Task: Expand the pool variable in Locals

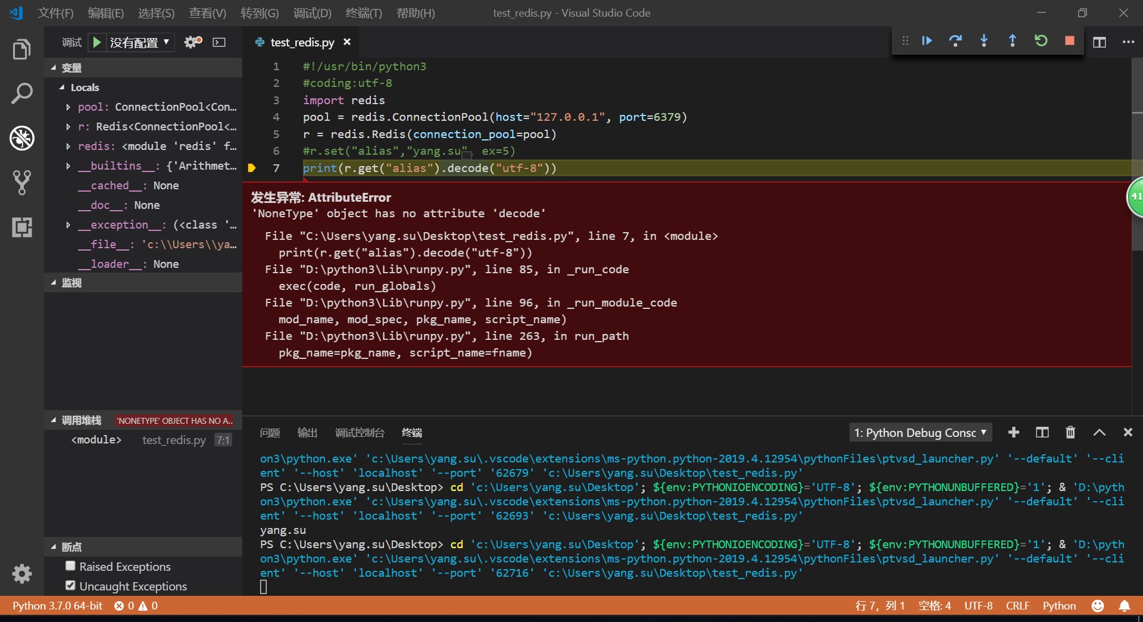Action: coord(68,107)
